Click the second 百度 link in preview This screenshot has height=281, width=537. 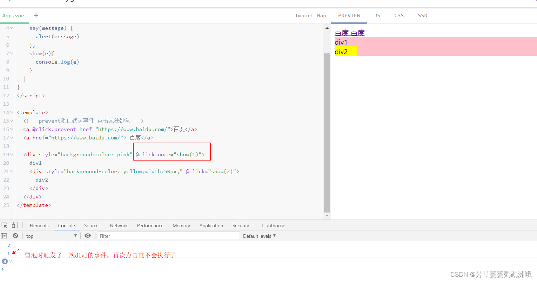click(x=357, y=33)
